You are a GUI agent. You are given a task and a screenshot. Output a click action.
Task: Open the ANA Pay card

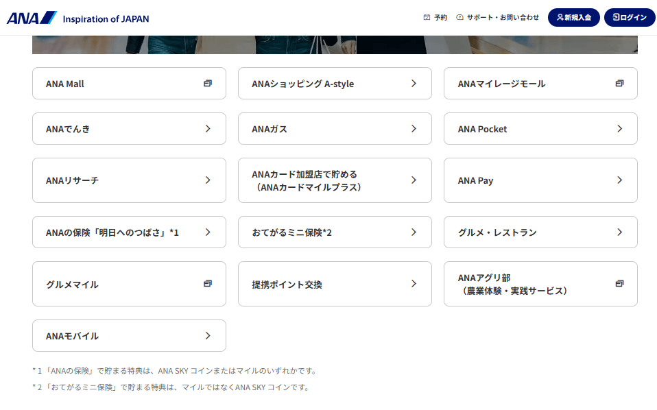click(540, 180)
